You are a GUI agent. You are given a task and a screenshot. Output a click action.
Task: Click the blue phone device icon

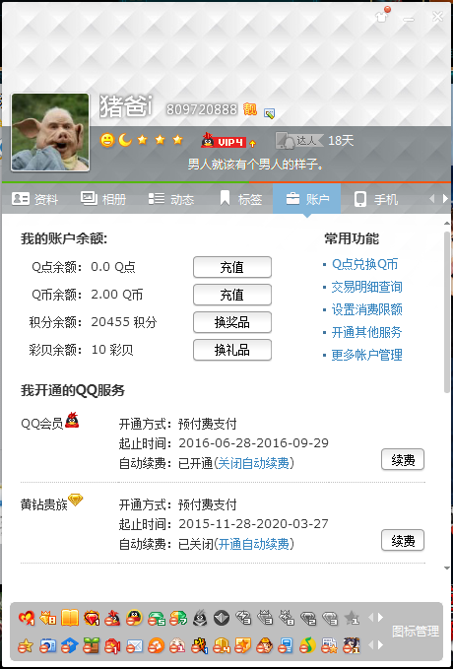click(x=287, y=645)
